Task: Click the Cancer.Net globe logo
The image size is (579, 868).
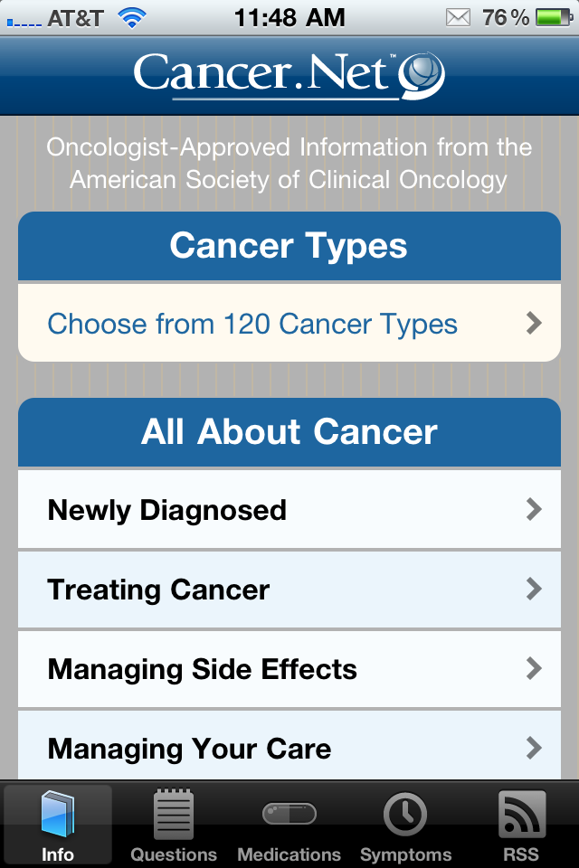Action: point(422,75)
